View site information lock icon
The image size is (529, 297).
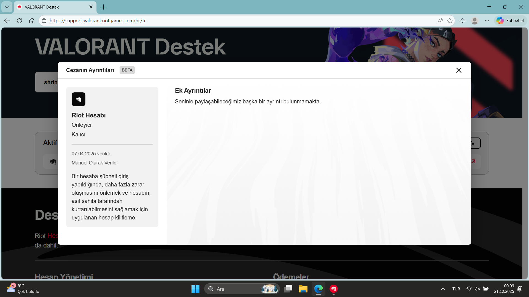tap(44, 21)
